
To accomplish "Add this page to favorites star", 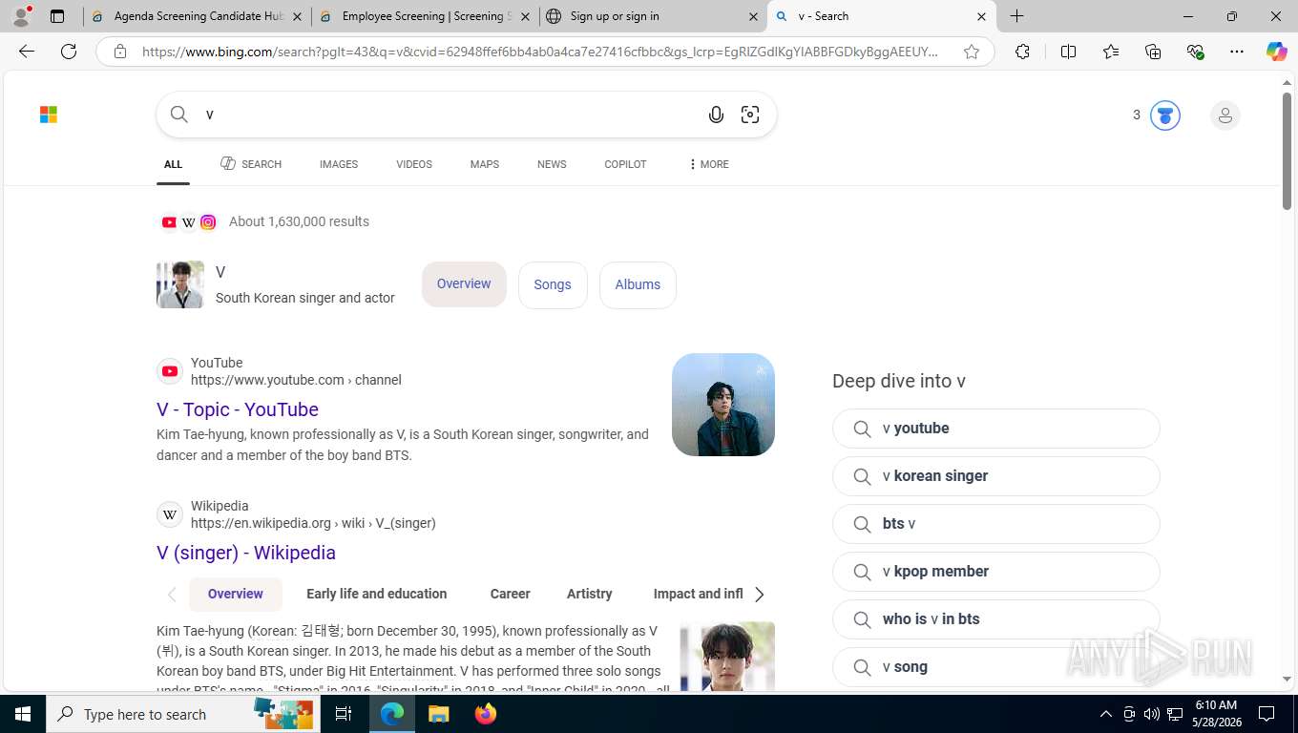I will tap(972, 52).
